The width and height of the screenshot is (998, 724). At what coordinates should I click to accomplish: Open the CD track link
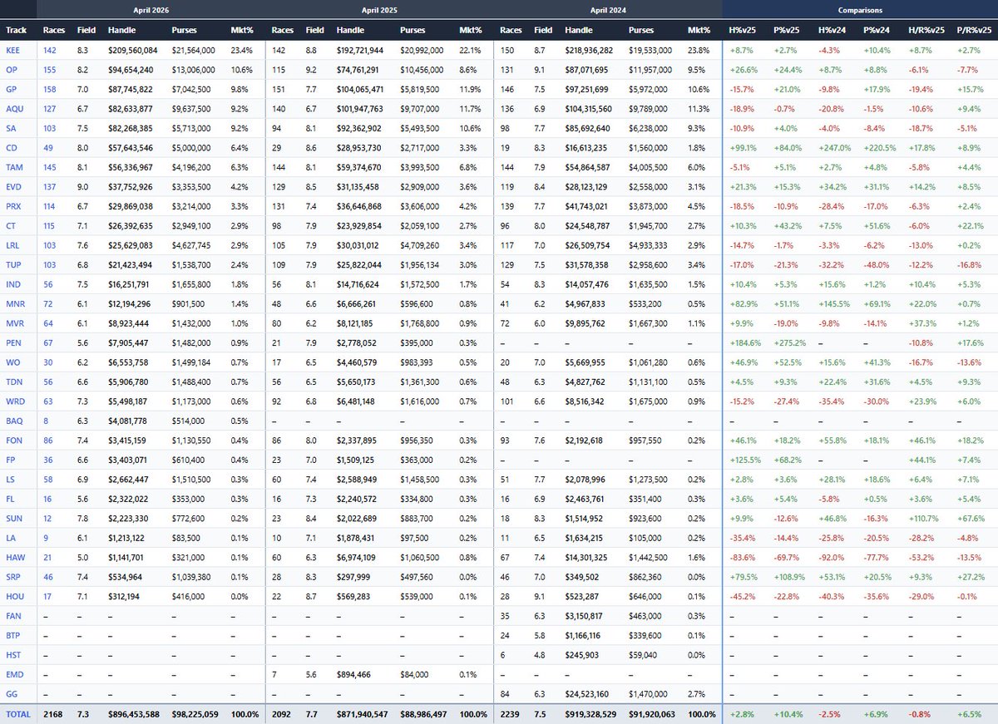pos(12,146)
